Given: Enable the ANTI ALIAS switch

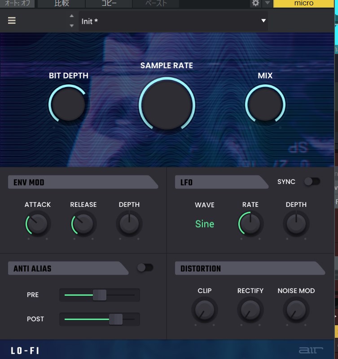Looking at the screenshot, I should 145,268.
